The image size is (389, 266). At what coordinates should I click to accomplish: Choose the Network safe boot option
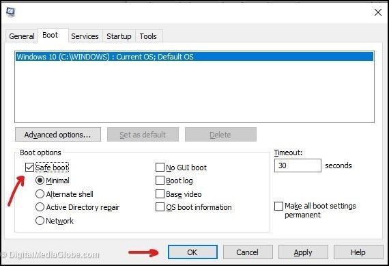point(40,220)
